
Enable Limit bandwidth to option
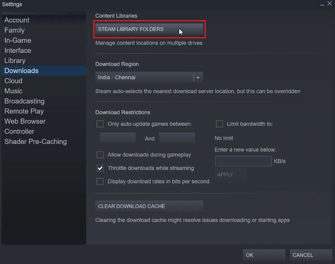point(219,124)
